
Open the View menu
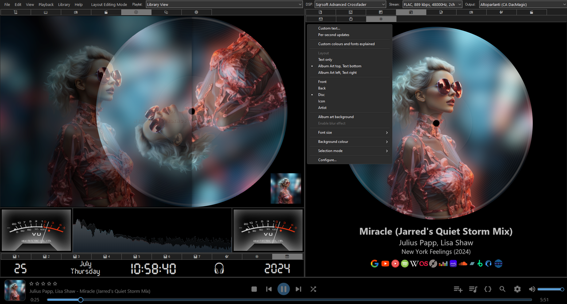click(30, 4)
